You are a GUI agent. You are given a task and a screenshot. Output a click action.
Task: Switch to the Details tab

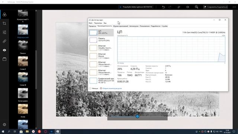pos(155,26)
